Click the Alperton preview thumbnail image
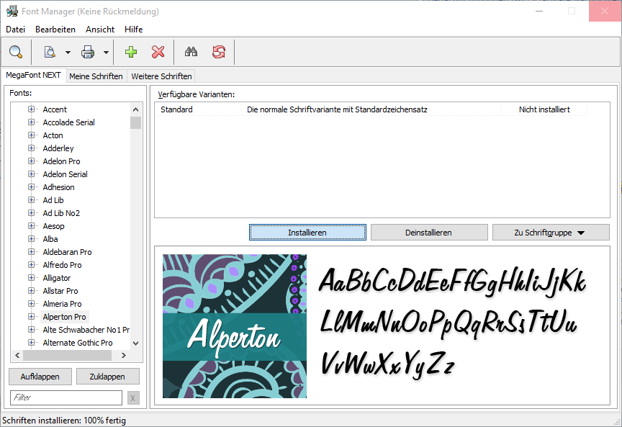The width and height of the screenshot is (622, 427). [235, 326]
